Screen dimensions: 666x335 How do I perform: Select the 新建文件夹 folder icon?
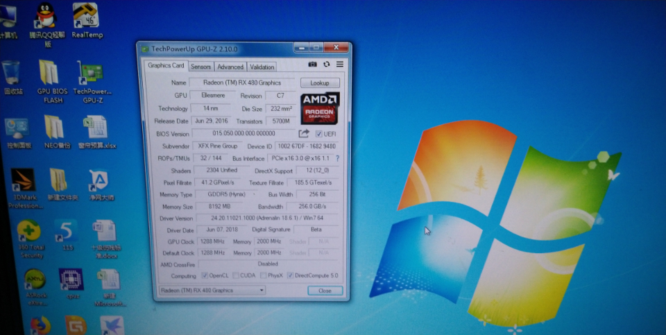click(x=62, y=184)
